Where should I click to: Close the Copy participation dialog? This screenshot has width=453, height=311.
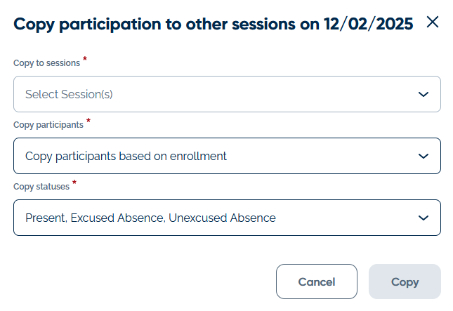point(433,22)
